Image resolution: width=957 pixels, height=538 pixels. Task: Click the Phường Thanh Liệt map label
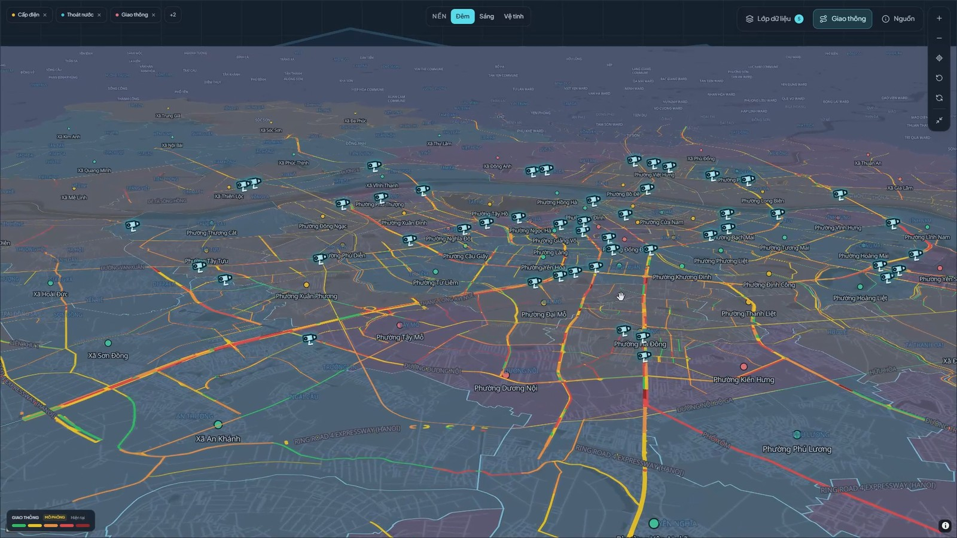tap(748, 314)
